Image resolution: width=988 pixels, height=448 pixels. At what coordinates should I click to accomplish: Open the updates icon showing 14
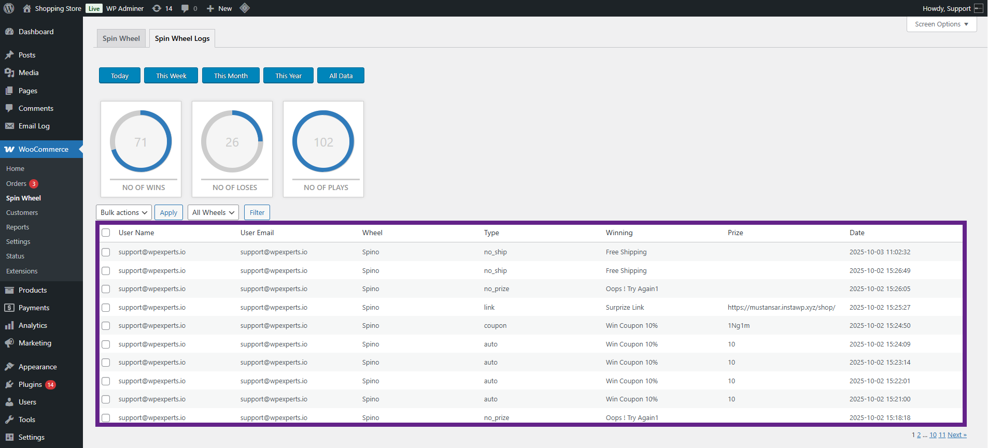pos(157,8)
